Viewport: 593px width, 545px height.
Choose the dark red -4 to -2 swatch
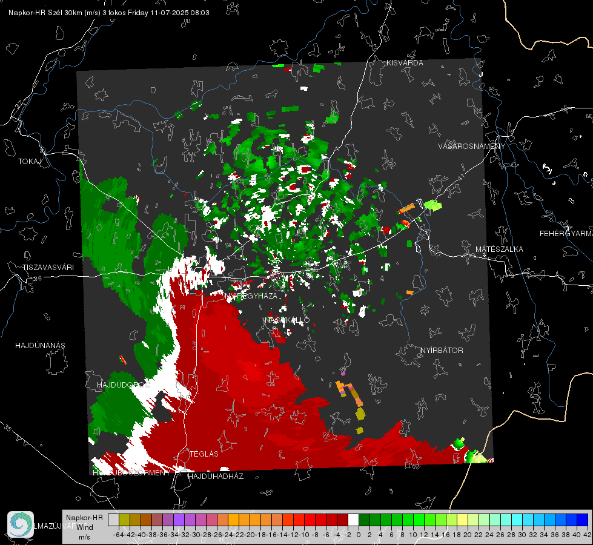click(342, 520)
